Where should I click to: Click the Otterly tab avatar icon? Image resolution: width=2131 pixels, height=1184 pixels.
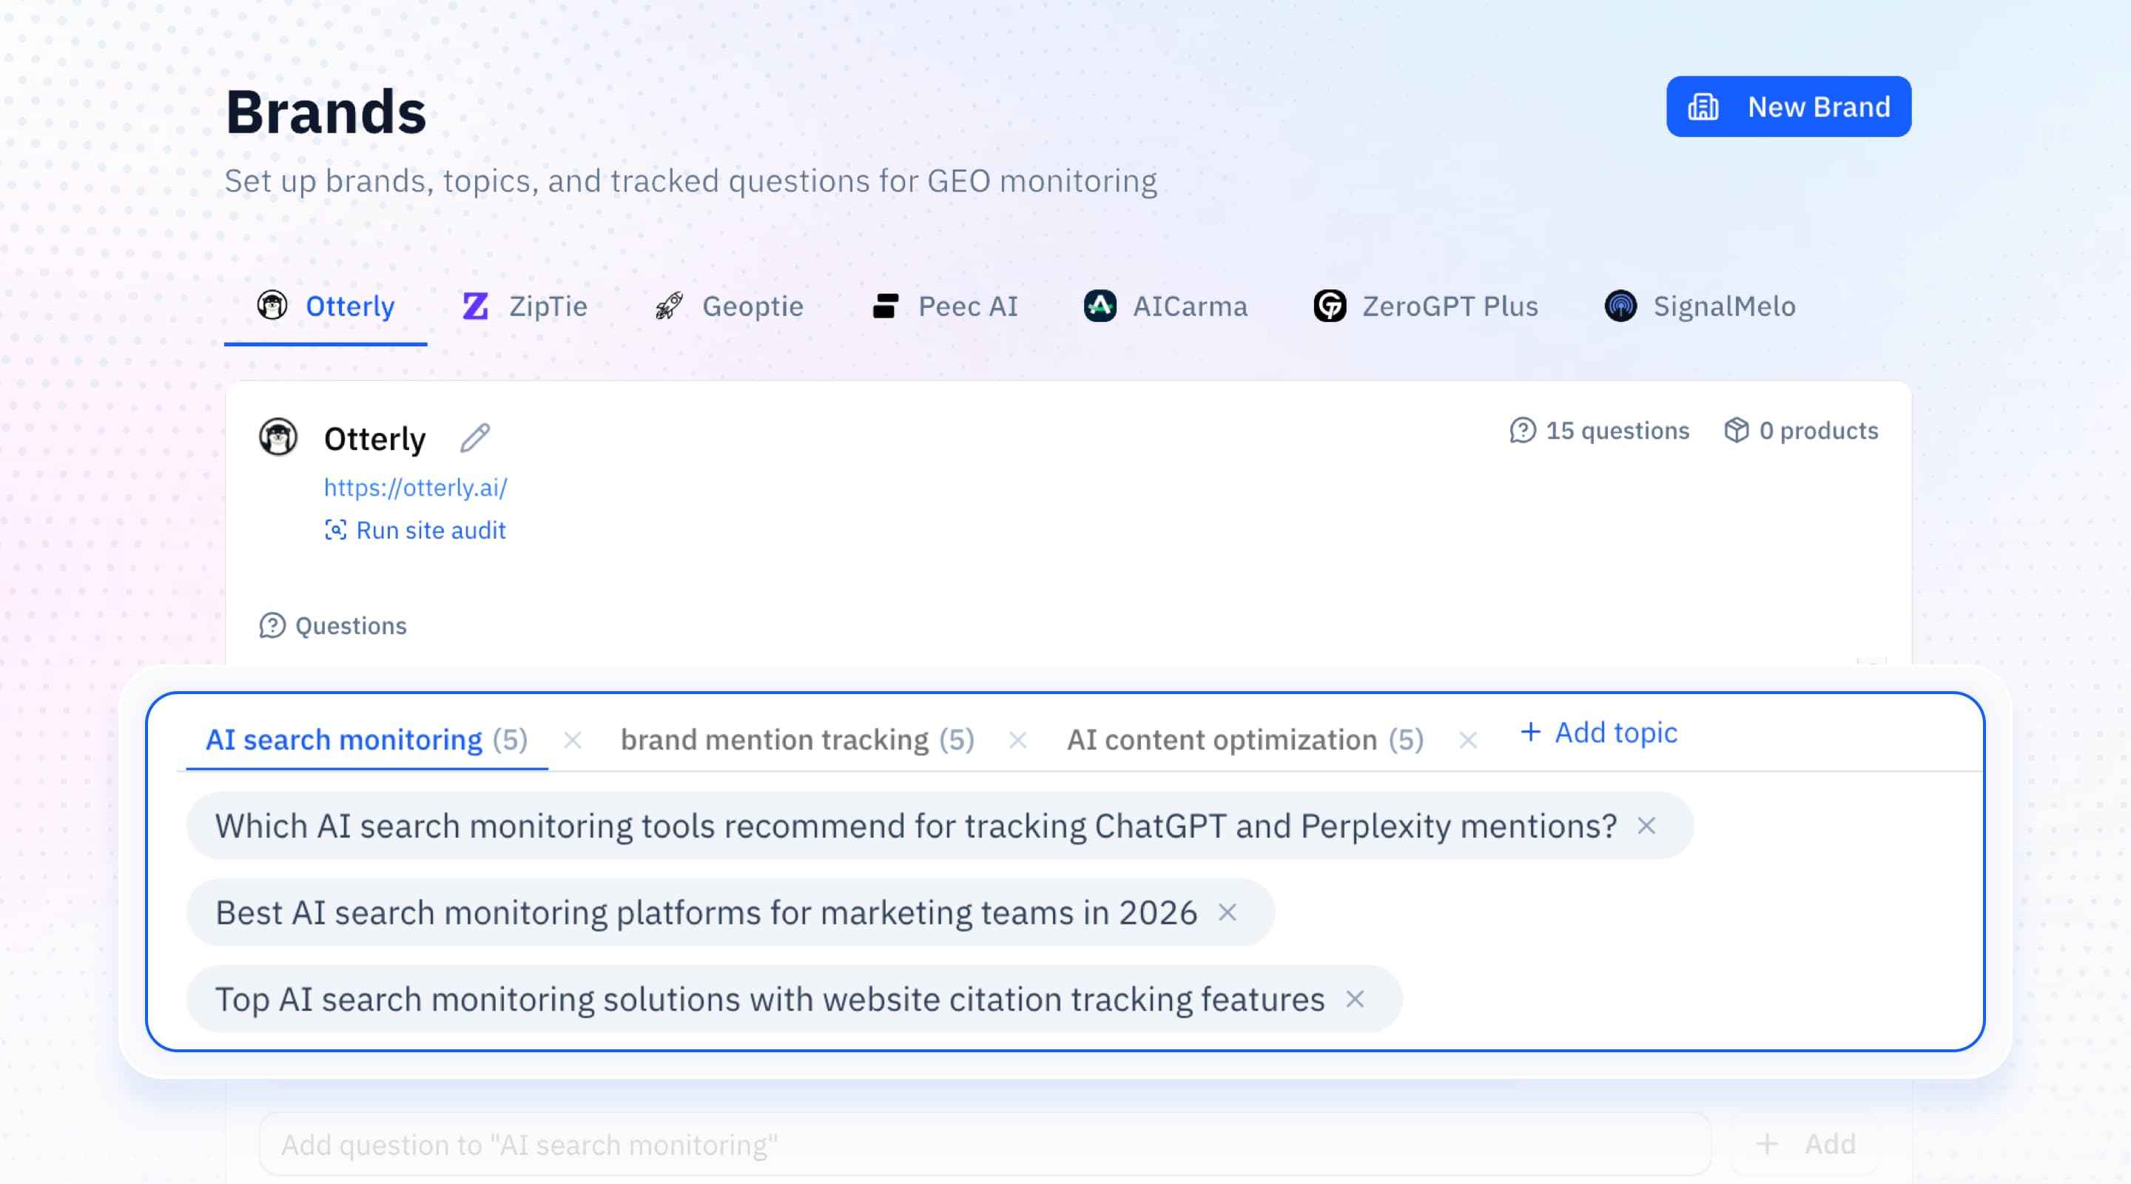point(272,306)
